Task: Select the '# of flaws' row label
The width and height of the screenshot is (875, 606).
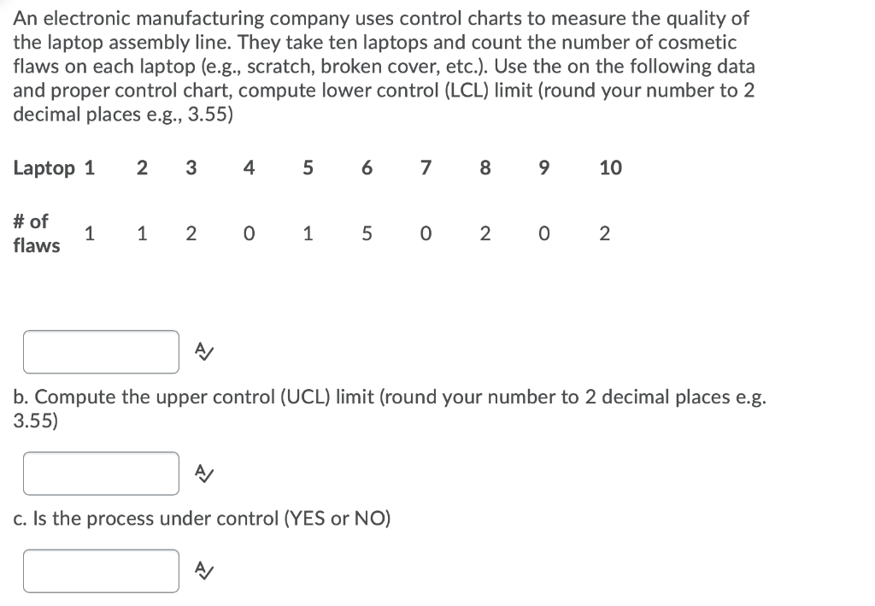Action: (x=36, y=232)
